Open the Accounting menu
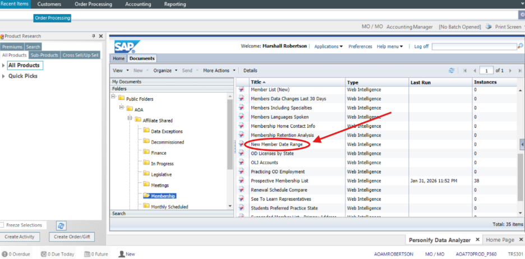Viewport: 525px width, 259px height. (x=138, y=4)
